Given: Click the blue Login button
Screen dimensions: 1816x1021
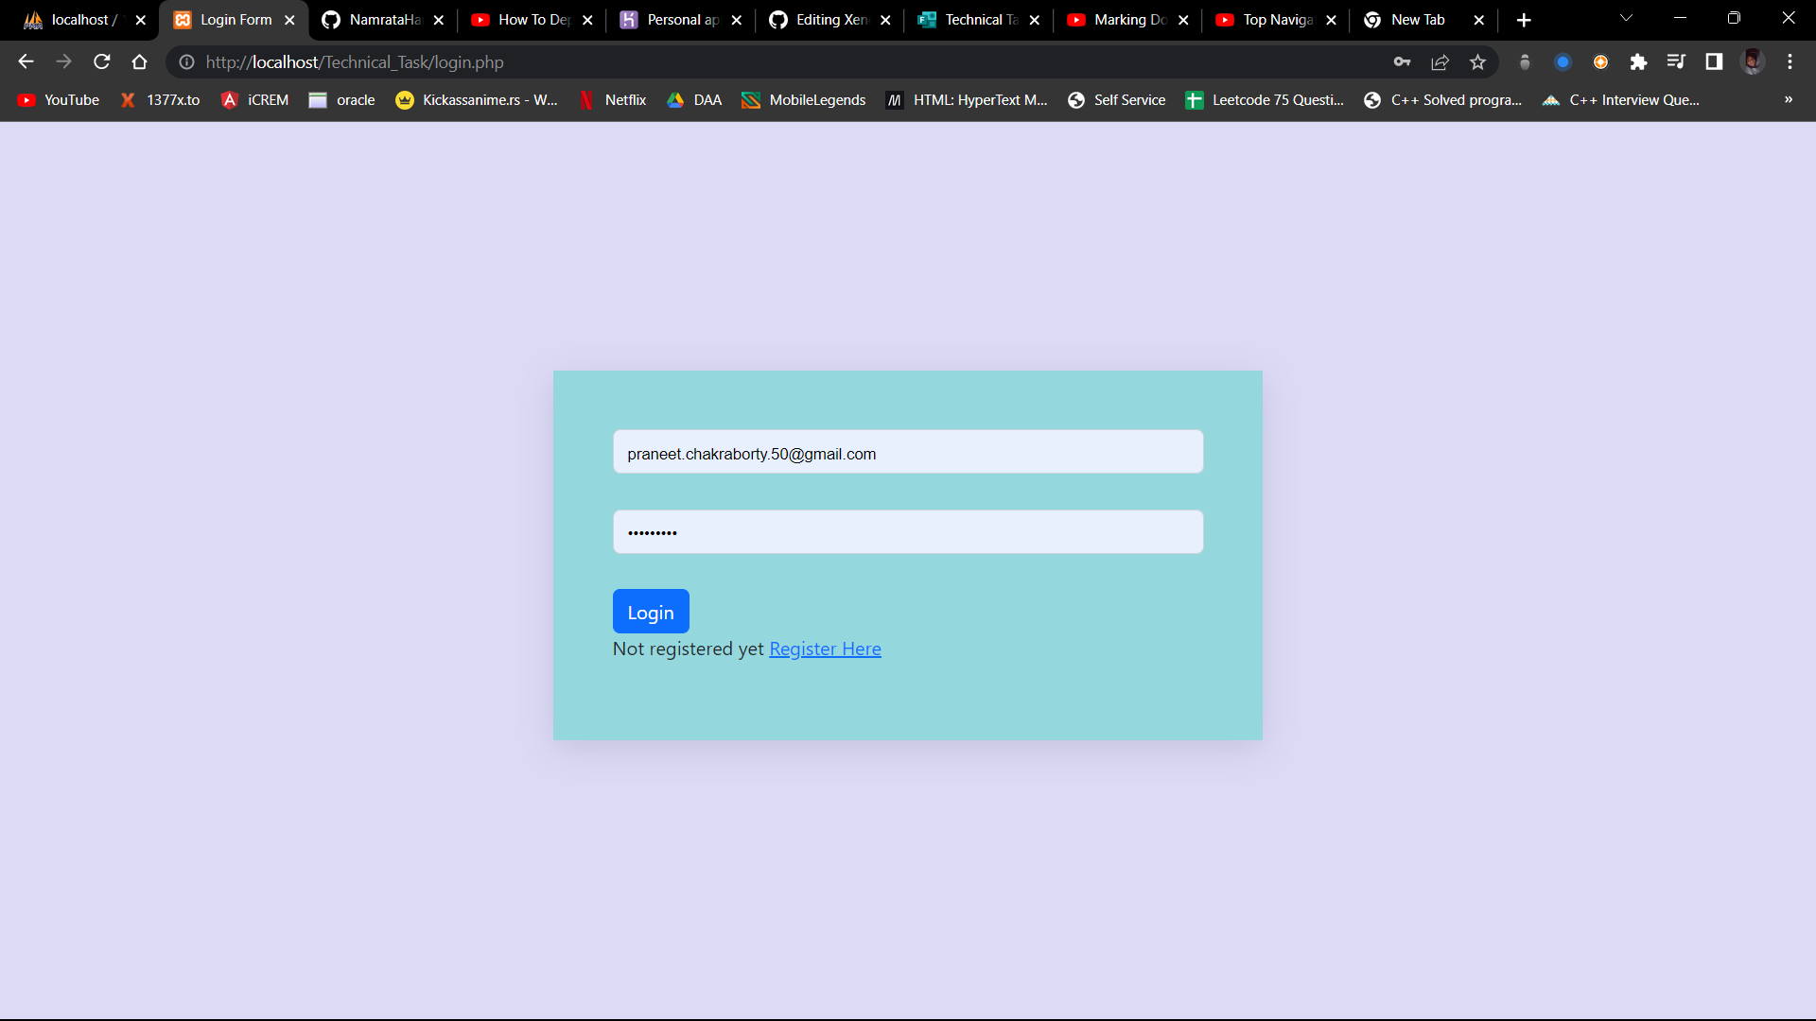Looking at the screenshot, I should click(651, 612).
